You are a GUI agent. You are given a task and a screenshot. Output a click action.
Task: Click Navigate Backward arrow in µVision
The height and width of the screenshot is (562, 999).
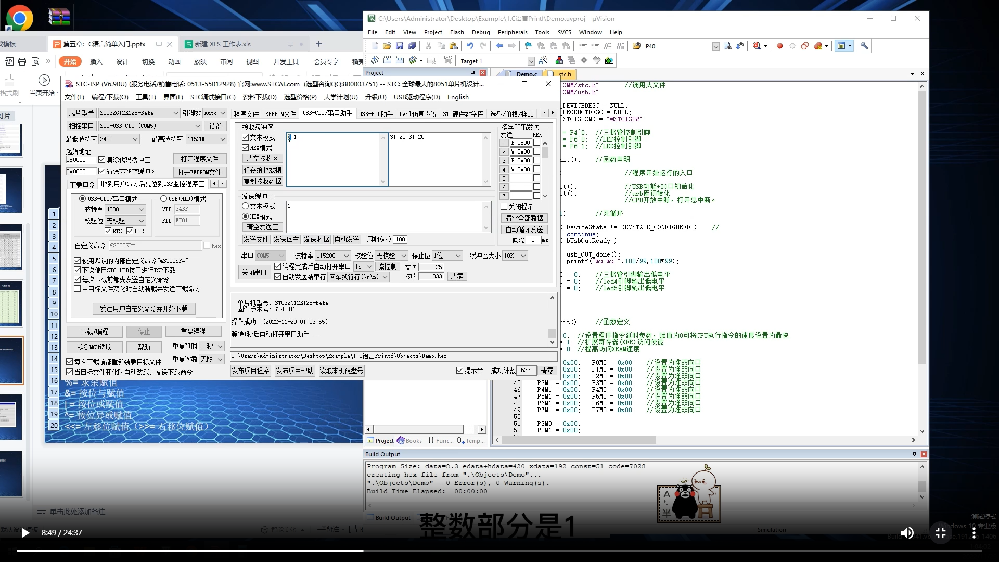pos(499,46)
